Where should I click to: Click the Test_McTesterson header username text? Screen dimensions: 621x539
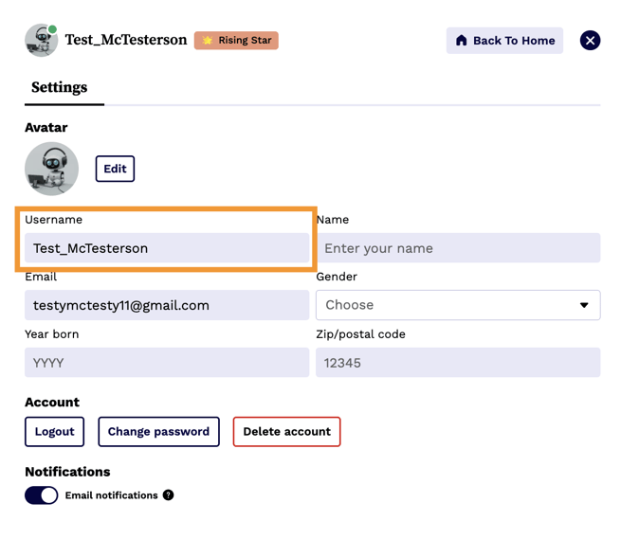point(126,41)
